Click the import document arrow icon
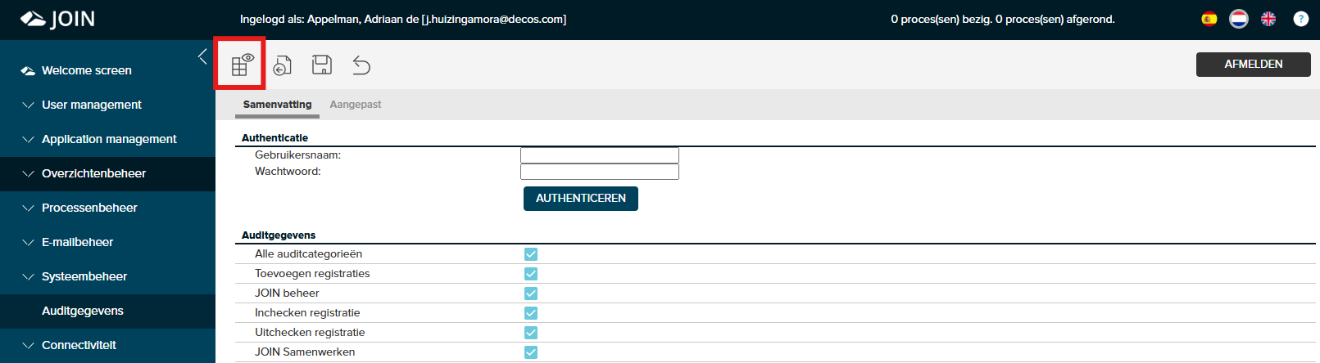Screen dimensions: 1320x363 (x=283, y=65)
